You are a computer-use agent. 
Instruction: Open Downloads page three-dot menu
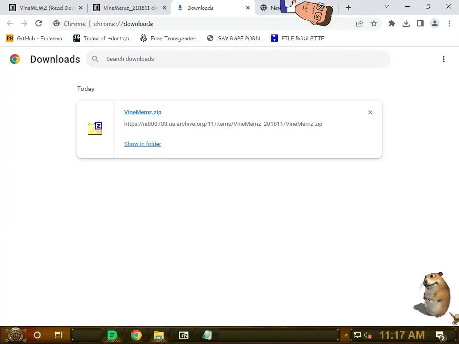tap(443, 59)
